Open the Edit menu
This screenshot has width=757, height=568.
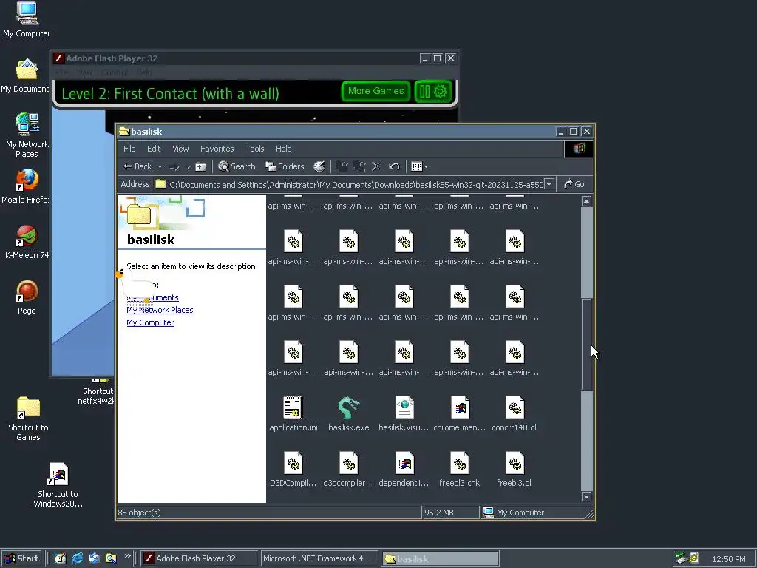[154, 149]
